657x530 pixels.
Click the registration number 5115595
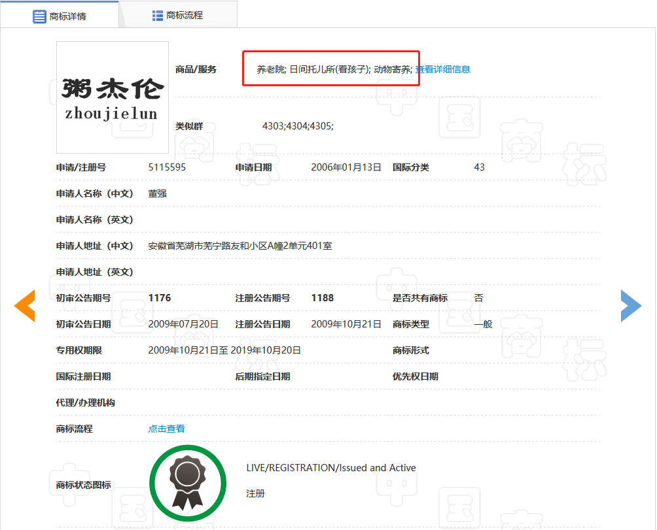(x=168, y=167)
